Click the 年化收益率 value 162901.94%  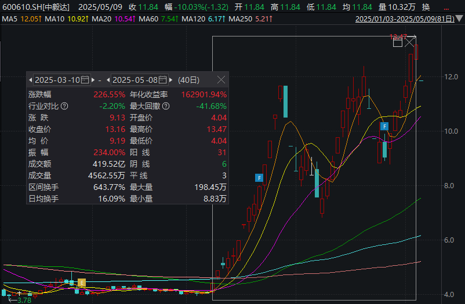coord(204,94)
